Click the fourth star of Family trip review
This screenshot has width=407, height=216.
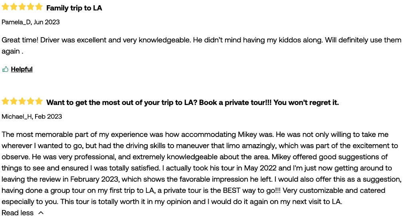coord(30,7)
